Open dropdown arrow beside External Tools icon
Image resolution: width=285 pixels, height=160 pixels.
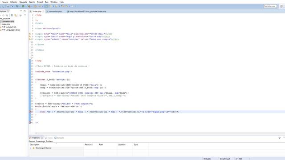[32, 6]
